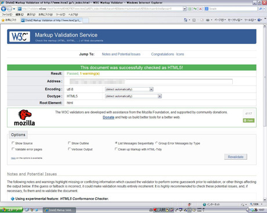
Task: Open the Tools (ツール) menu in the menu bar
Action: (x=60, y=14)
